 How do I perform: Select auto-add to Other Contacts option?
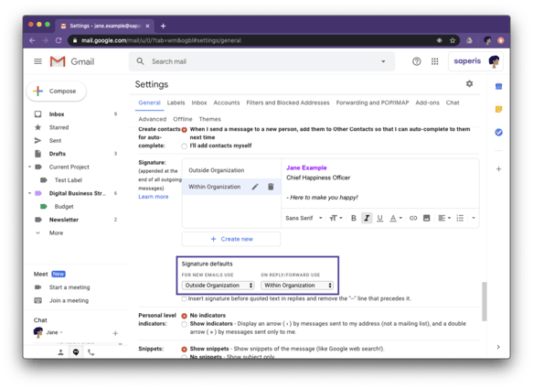(185, 130)
